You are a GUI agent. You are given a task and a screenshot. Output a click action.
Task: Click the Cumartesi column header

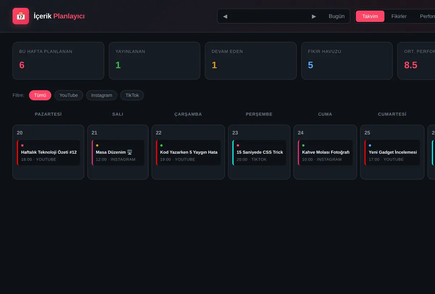point(392,114)
